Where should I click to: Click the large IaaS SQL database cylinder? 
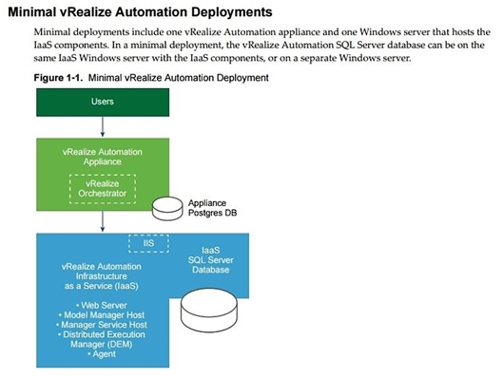209,310
